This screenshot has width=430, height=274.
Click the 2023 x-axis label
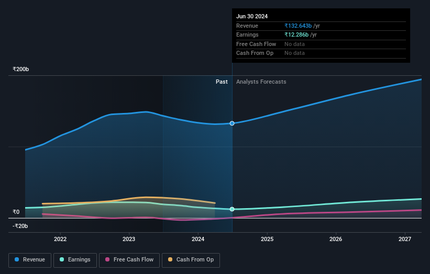click(x=129, y=239)
